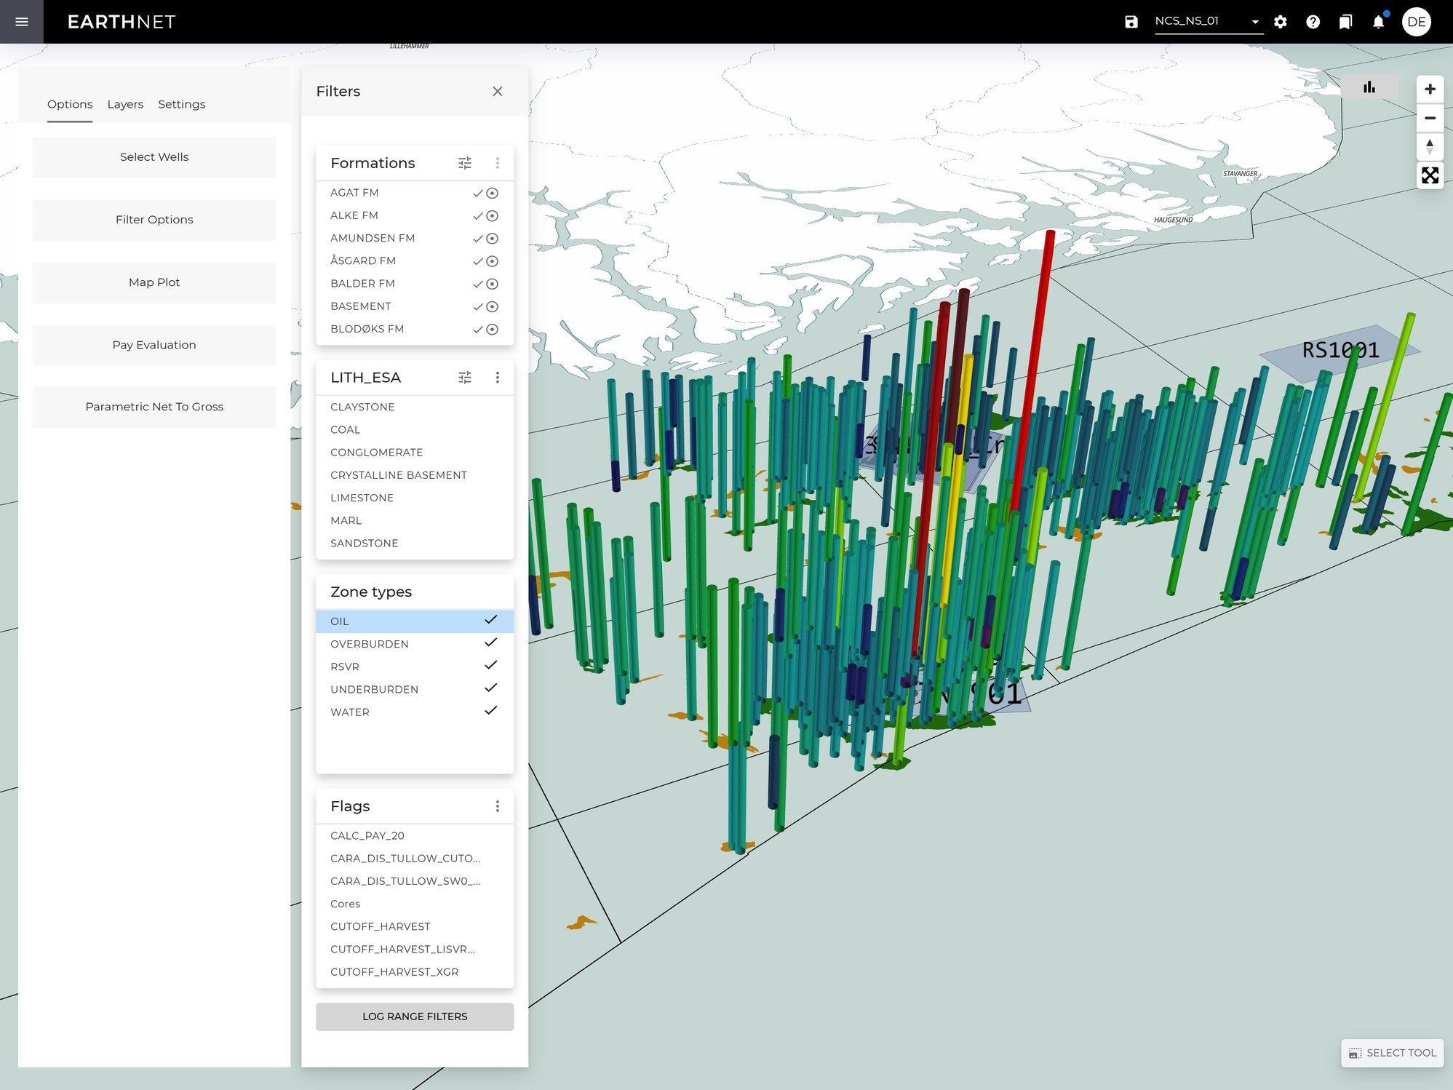1453x1090 pixels.
Task: Select the Settings tab in left panel
Action: pos(181,104)
